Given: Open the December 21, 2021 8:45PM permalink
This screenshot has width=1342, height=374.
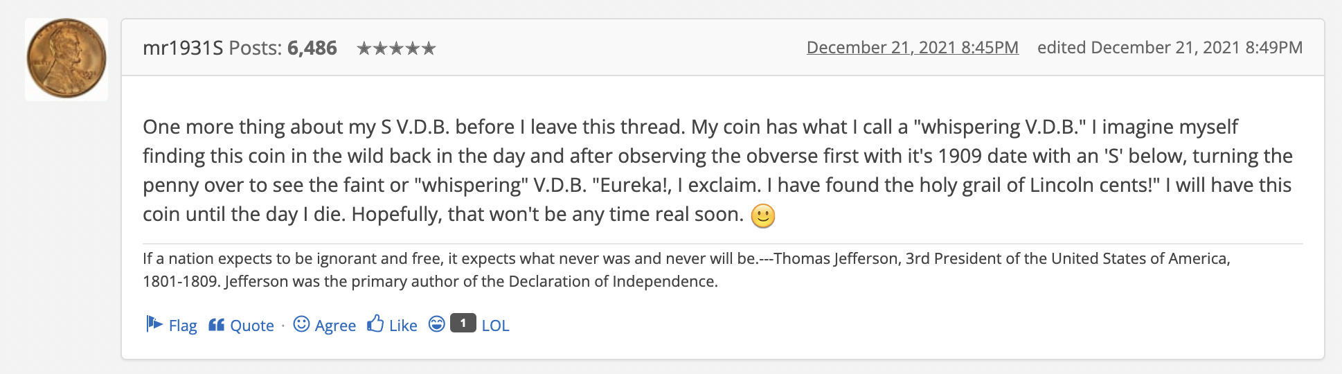Looking at the screenshot, I should [x=912, y=47].
